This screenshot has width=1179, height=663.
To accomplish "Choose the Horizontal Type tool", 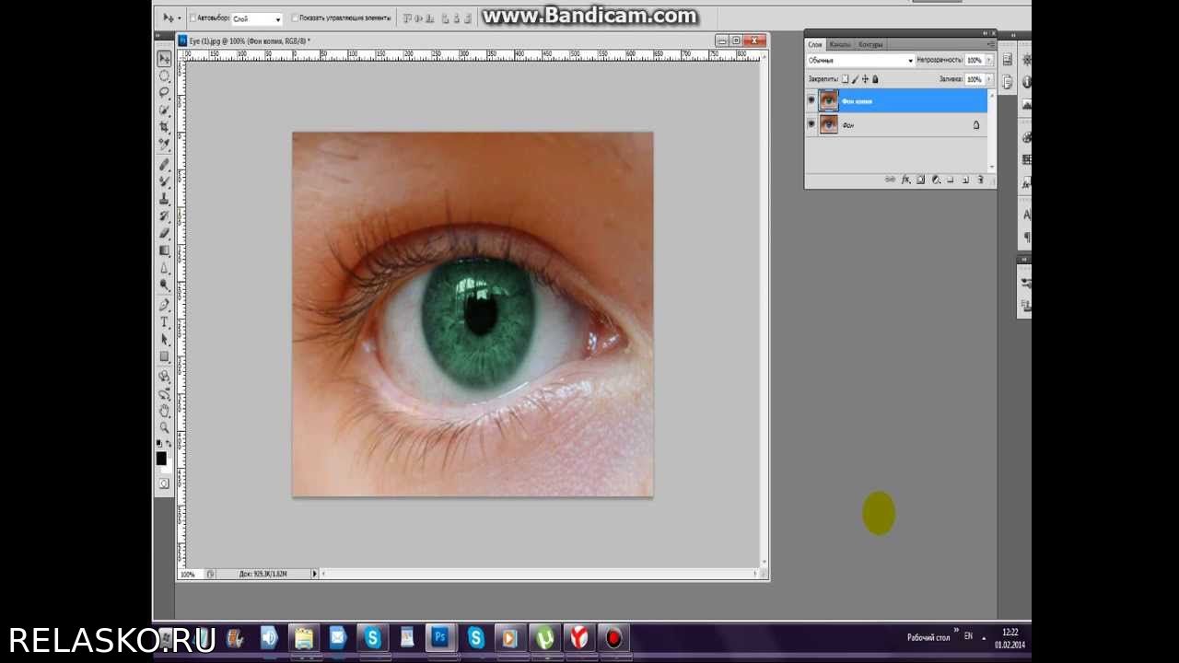I will [165, 322].
